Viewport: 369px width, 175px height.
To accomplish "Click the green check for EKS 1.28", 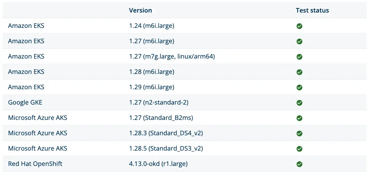I will (x=299, y=72).
